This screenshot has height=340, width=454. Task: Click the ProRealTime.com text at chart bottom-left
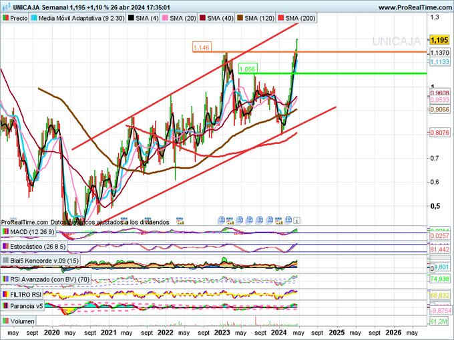click(24, 222)
